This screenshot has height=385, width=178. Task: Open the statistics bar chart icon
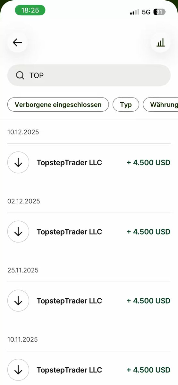161,42
